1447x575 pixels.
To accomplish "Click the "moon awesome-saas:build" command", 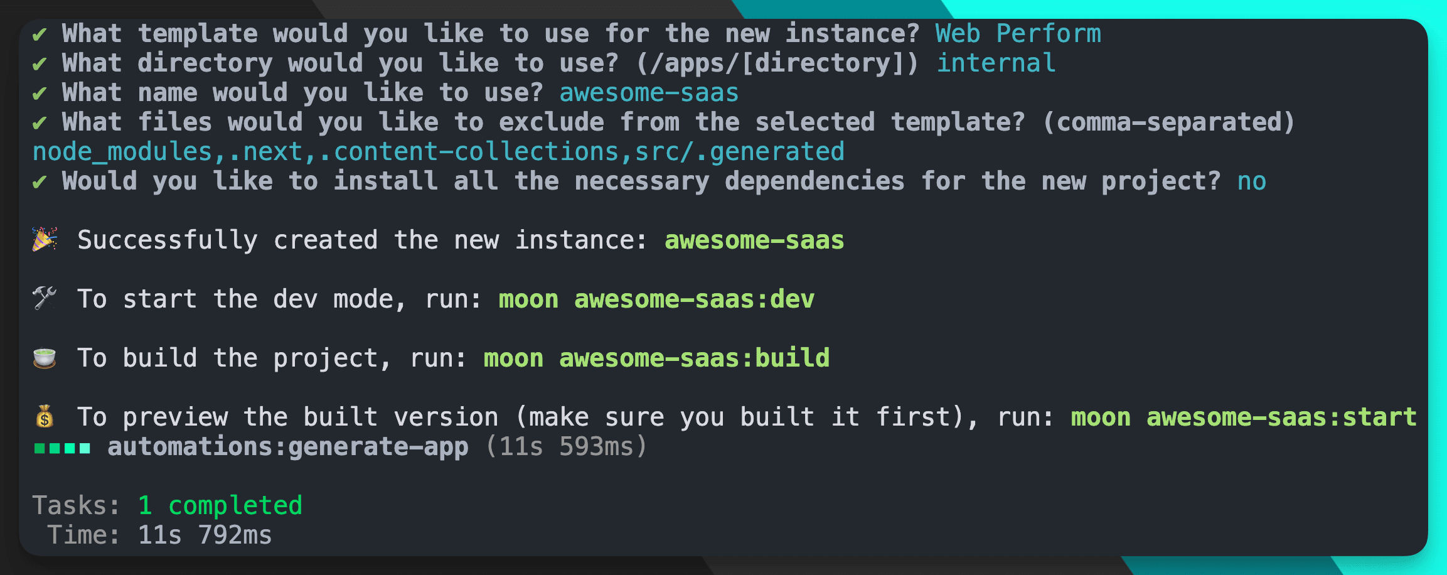I will (x=656, y=358).
